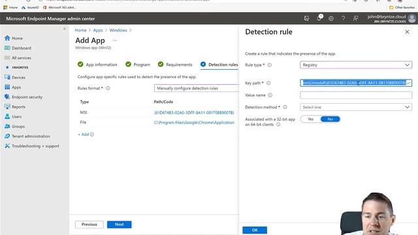
Task: Open the notifications bell icon
Action: point(319,18)
